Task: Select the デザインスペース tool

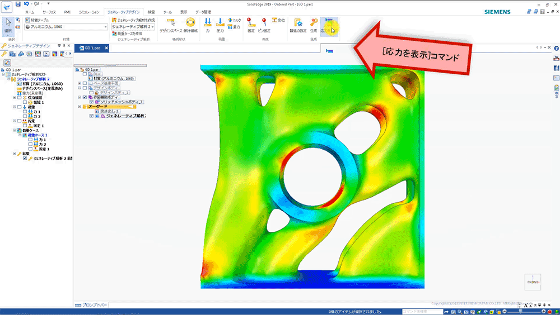Action: click(171, 25)
